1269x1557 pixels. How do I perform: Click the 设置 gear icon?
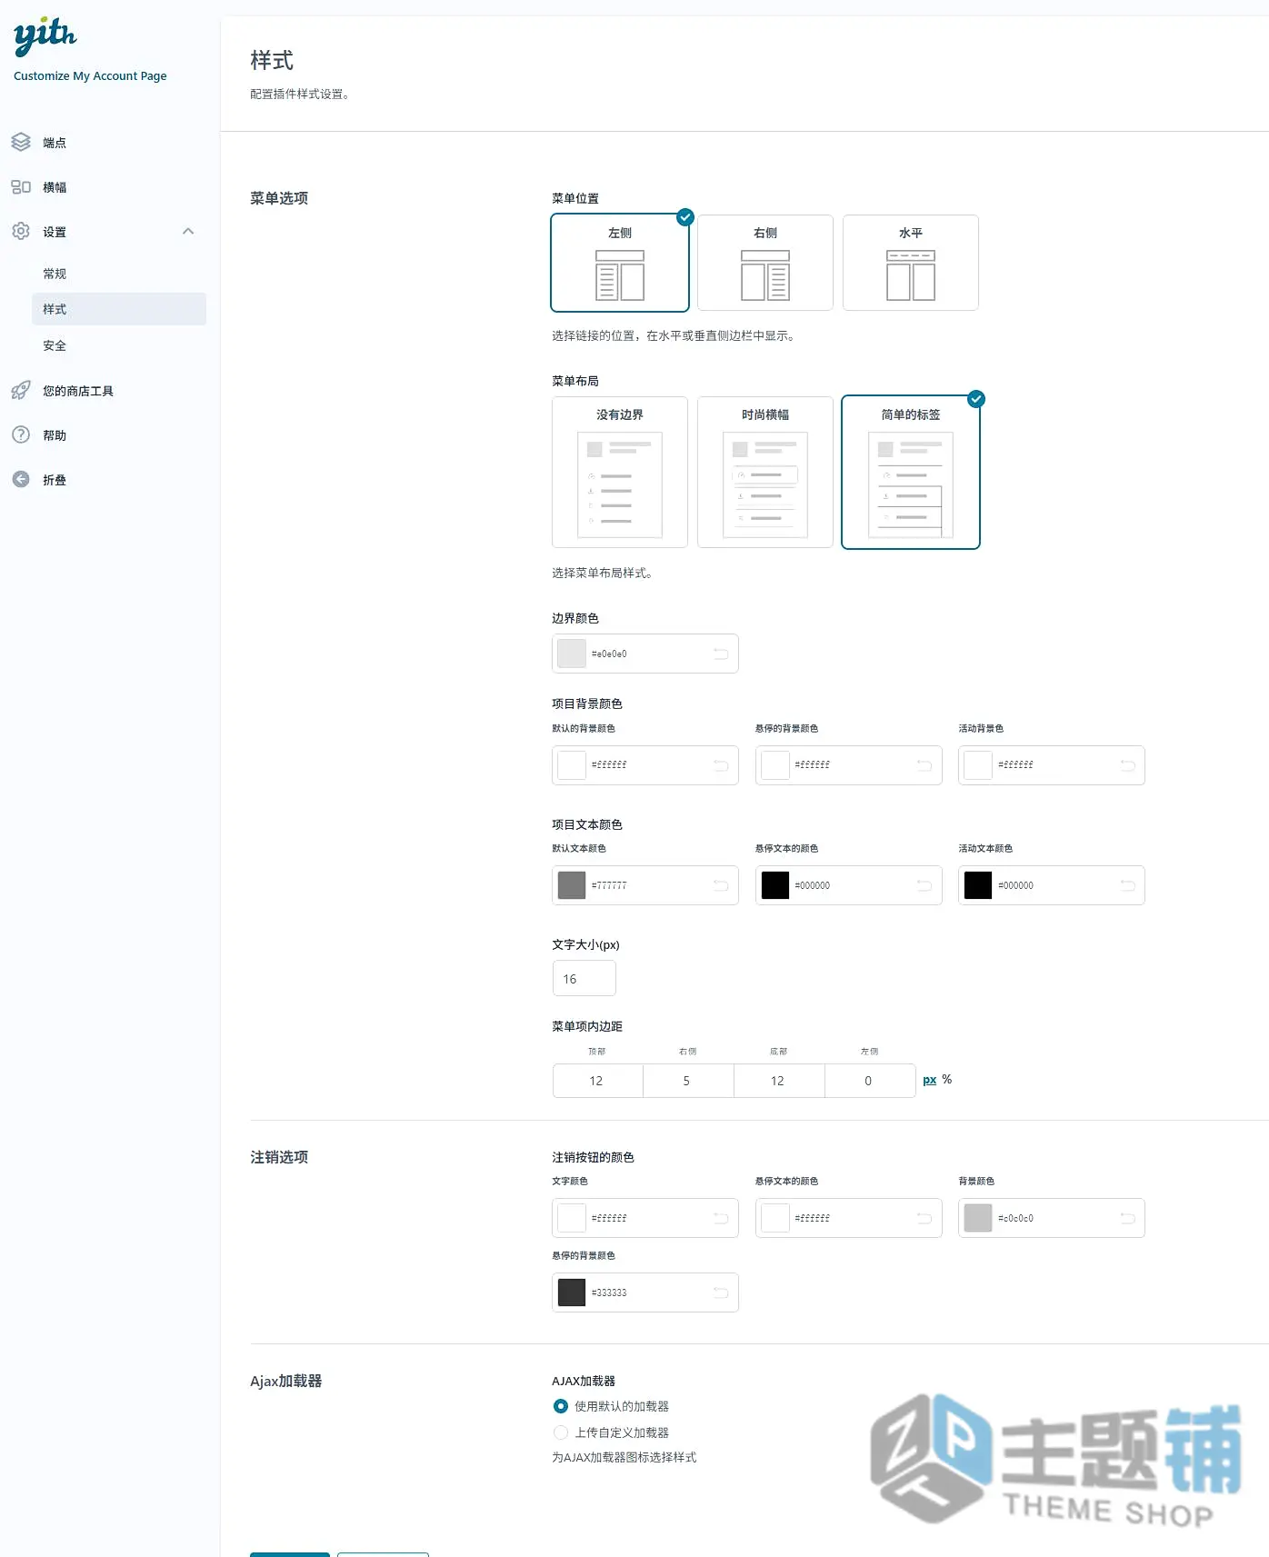21,232
